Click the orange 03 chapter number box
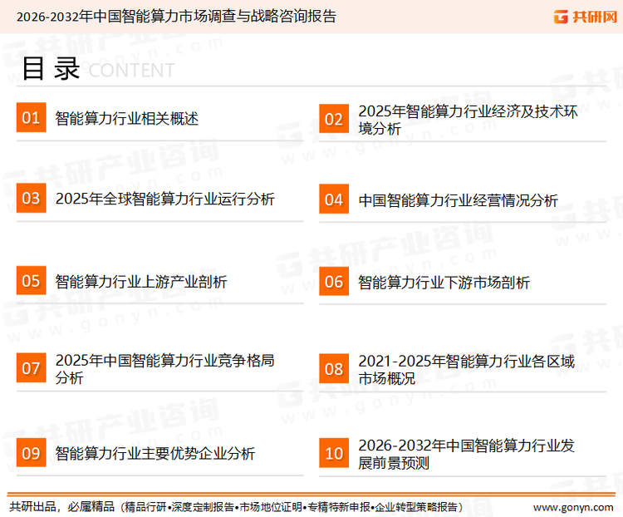 tap(31, 198)
